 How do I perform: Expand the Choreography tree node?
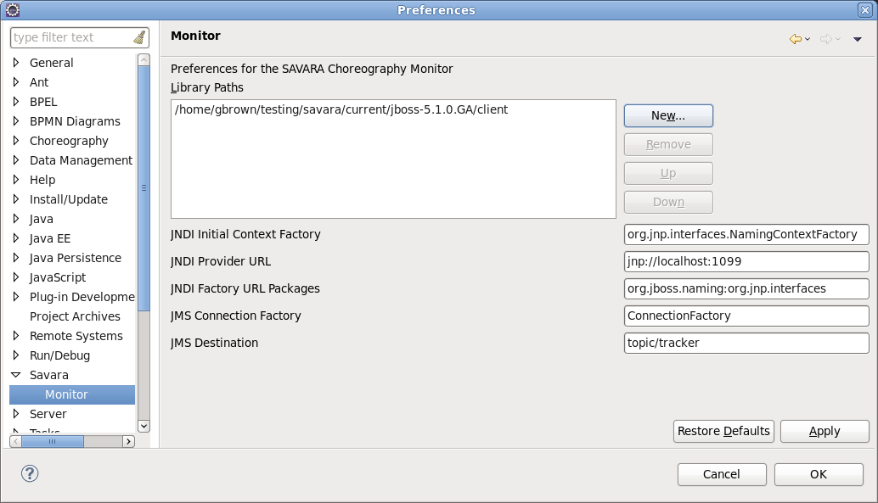coord(15,141)
